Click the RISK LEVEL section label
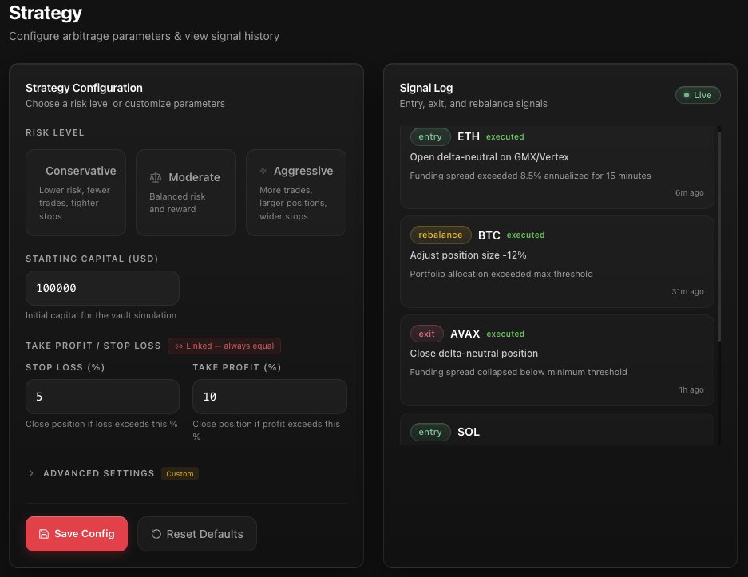The height and width of the screenshot is (577, 748). click(x=55, y=132)
